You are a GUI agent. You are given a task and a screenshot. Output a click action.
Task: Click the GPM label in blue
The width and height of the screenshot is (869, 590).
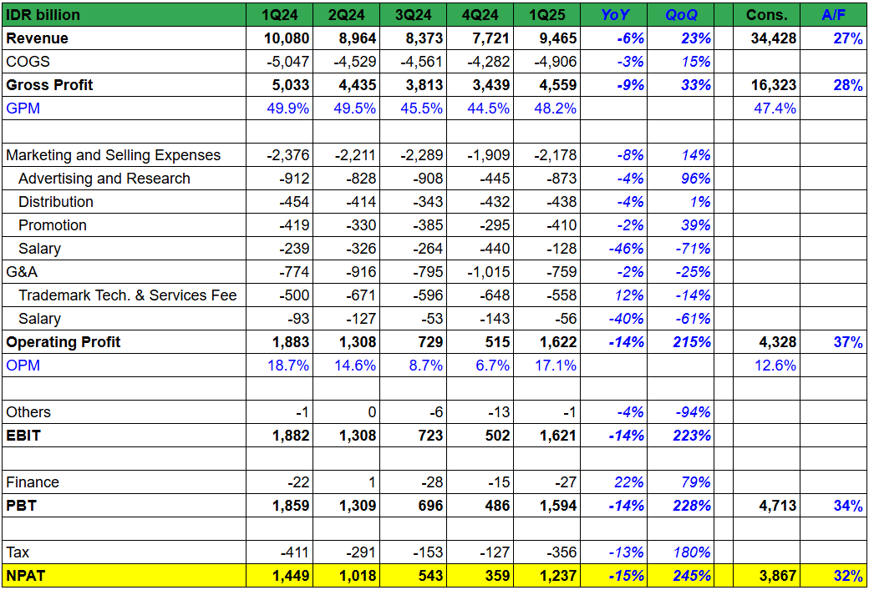[23, 108]
